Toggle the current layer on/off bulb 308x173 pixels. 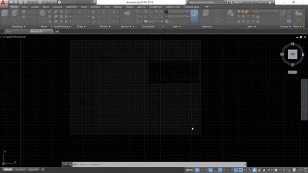(239, 12)
